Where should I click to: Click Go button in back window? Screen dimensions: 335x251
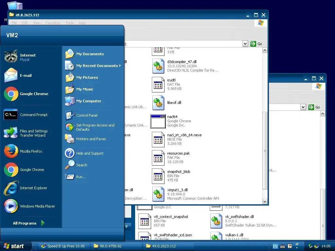(314, 107)
